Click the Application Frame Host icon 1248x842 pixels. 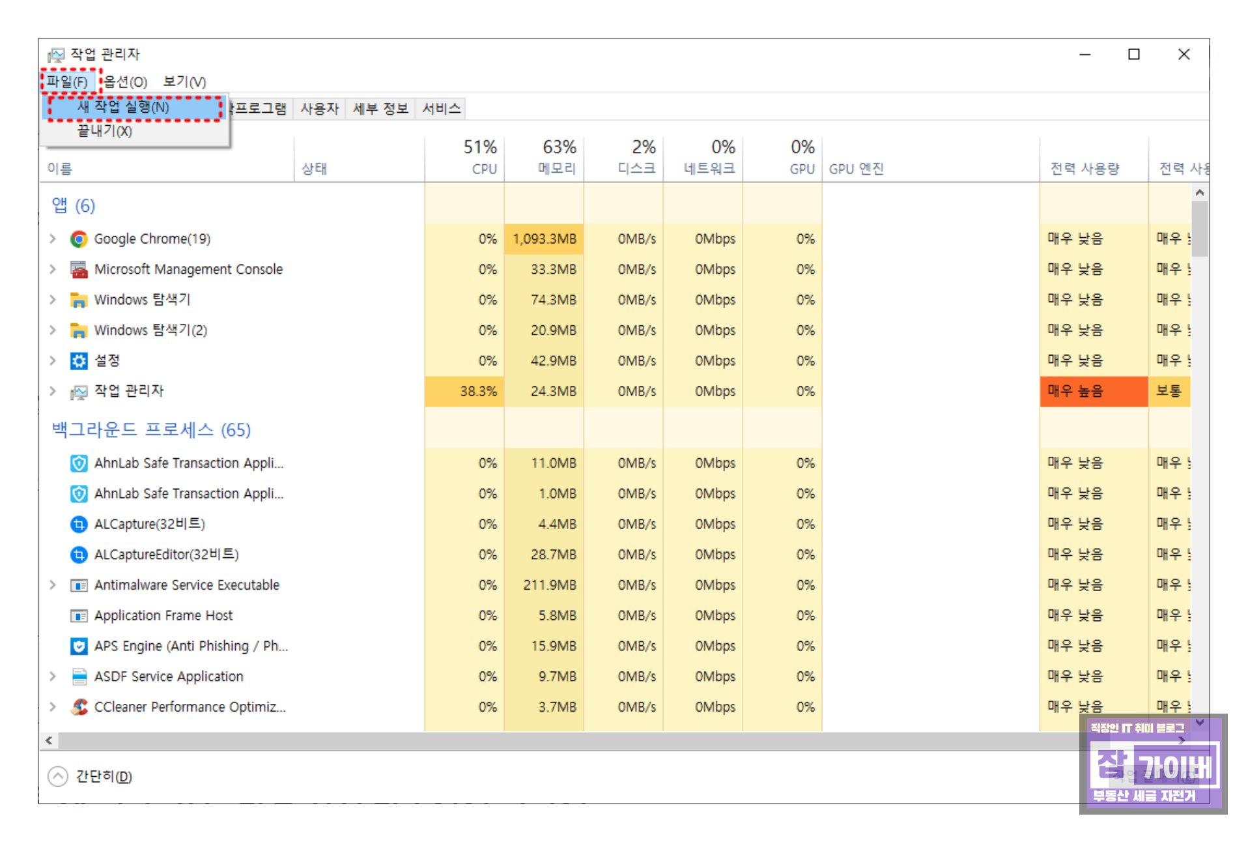[x=79, y=616]
